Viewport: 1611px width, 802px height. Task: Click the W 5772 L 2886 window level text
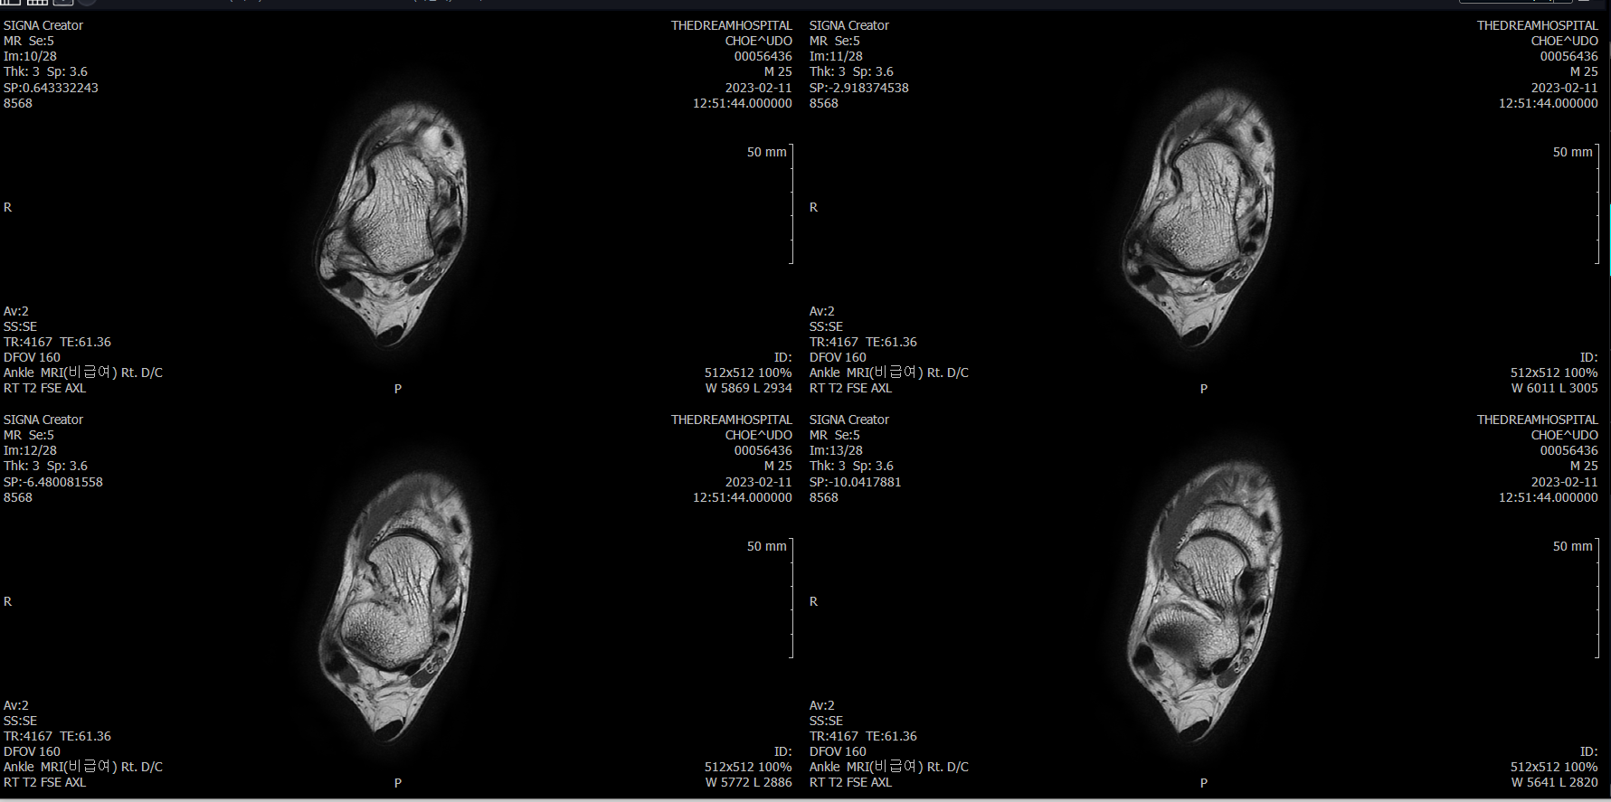748,782
